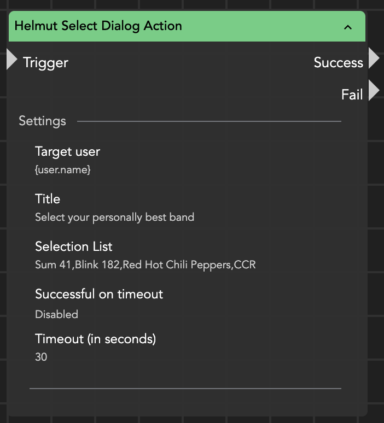The height and width of the screenshot is (423, 384).
Task: Click the Fail output port arrow
Action: [374, 91]
